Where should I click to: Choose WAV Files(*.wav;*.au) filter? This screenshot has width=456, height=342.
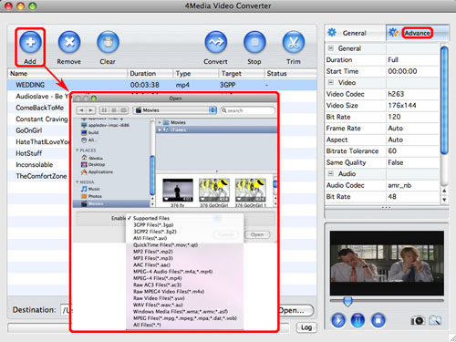point(158,305)
